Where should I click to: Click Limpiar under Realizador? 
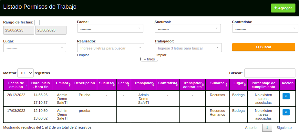(x=83, y=55)
